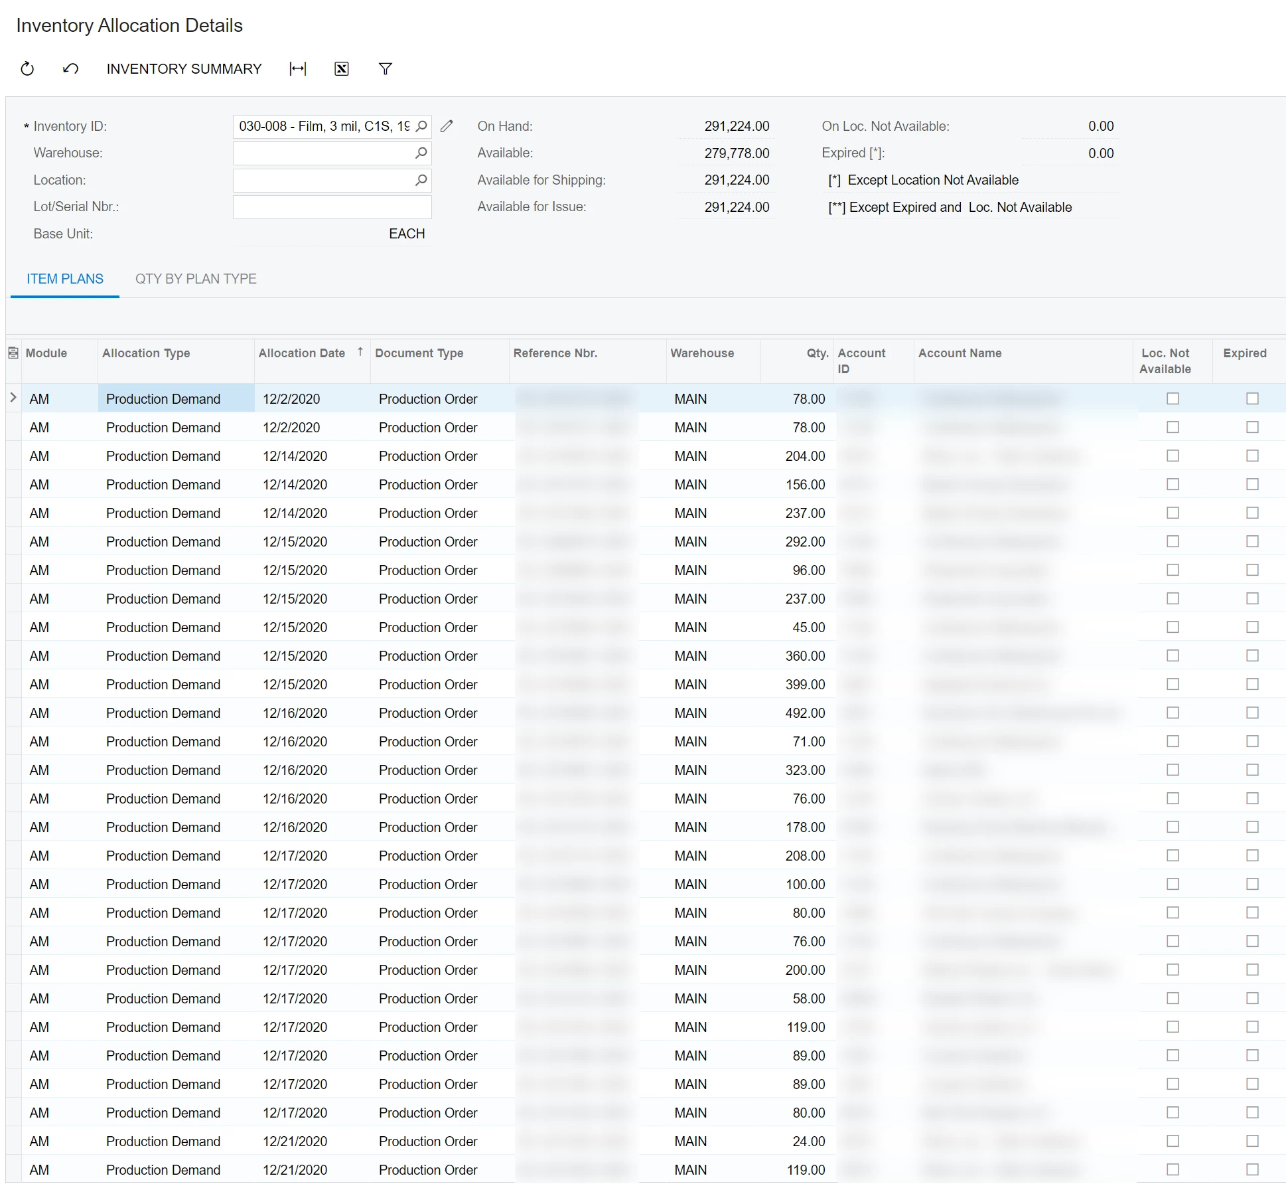This screenshot has height=1184, width=1286.
Task: Open the Filter settings icon
Action: click(x=386, y=69)
